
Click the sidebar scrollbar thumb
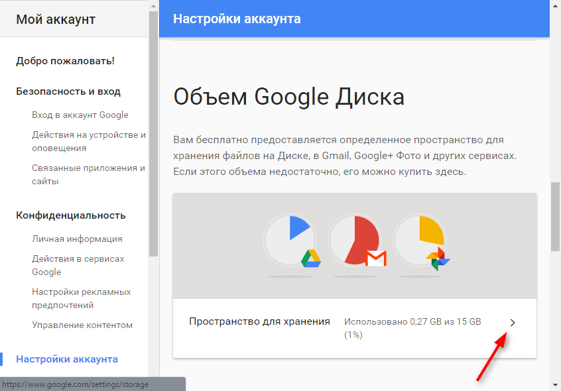tap(153, 133)
